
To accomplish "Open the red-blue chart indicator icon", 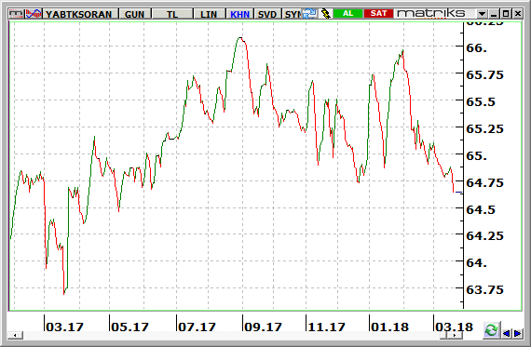I will [34, 14].
